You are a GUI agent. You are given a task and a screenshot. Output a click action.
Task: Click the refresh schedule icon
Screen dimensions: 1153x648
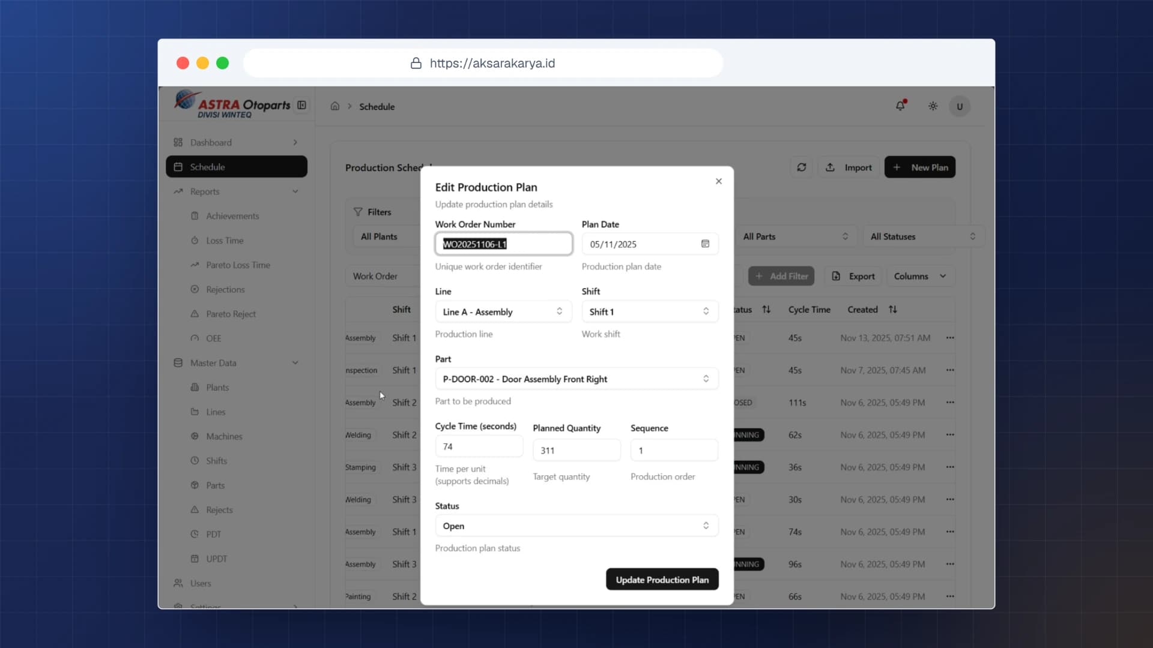click(801, 167)
